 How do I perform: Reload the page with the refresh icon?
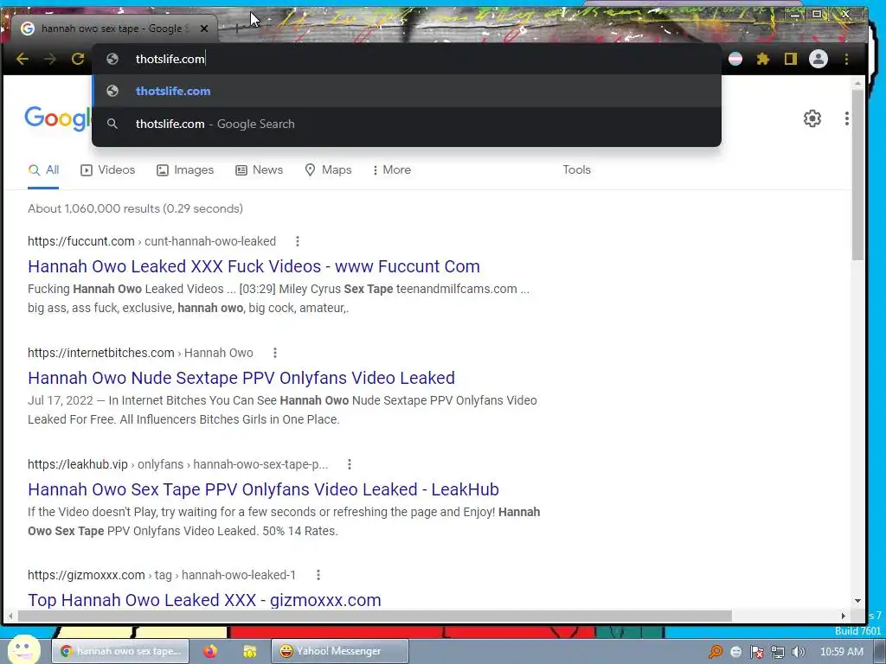point(78,59)
